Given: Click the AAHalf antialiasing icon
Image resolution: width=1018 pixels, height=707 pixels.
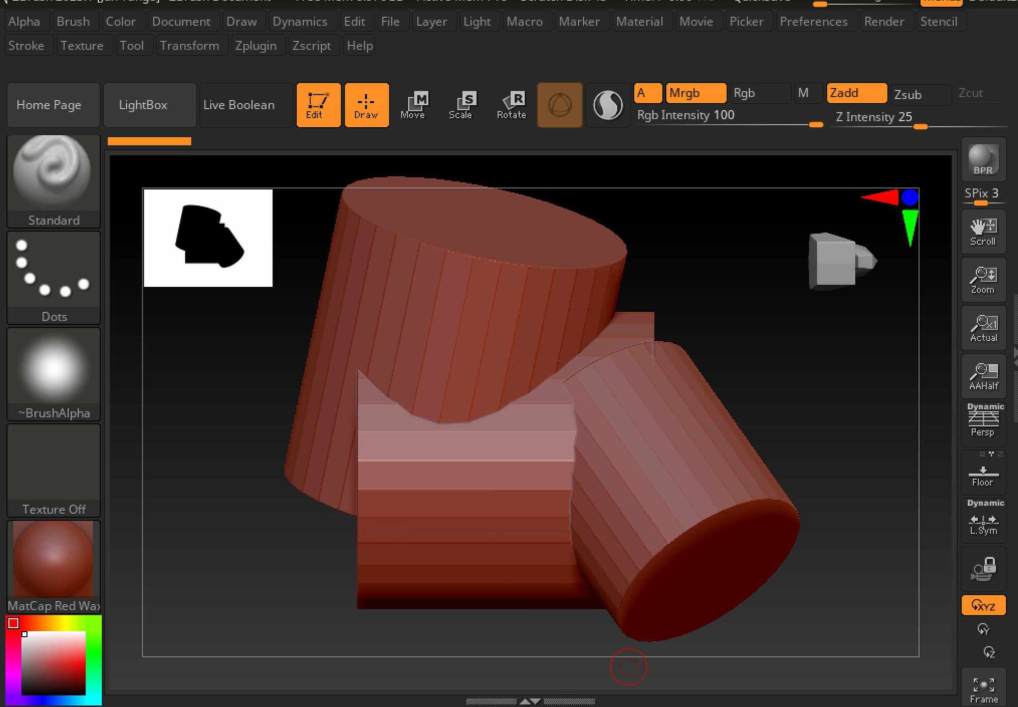Looking at the screenshot, I should coord(982,376).
